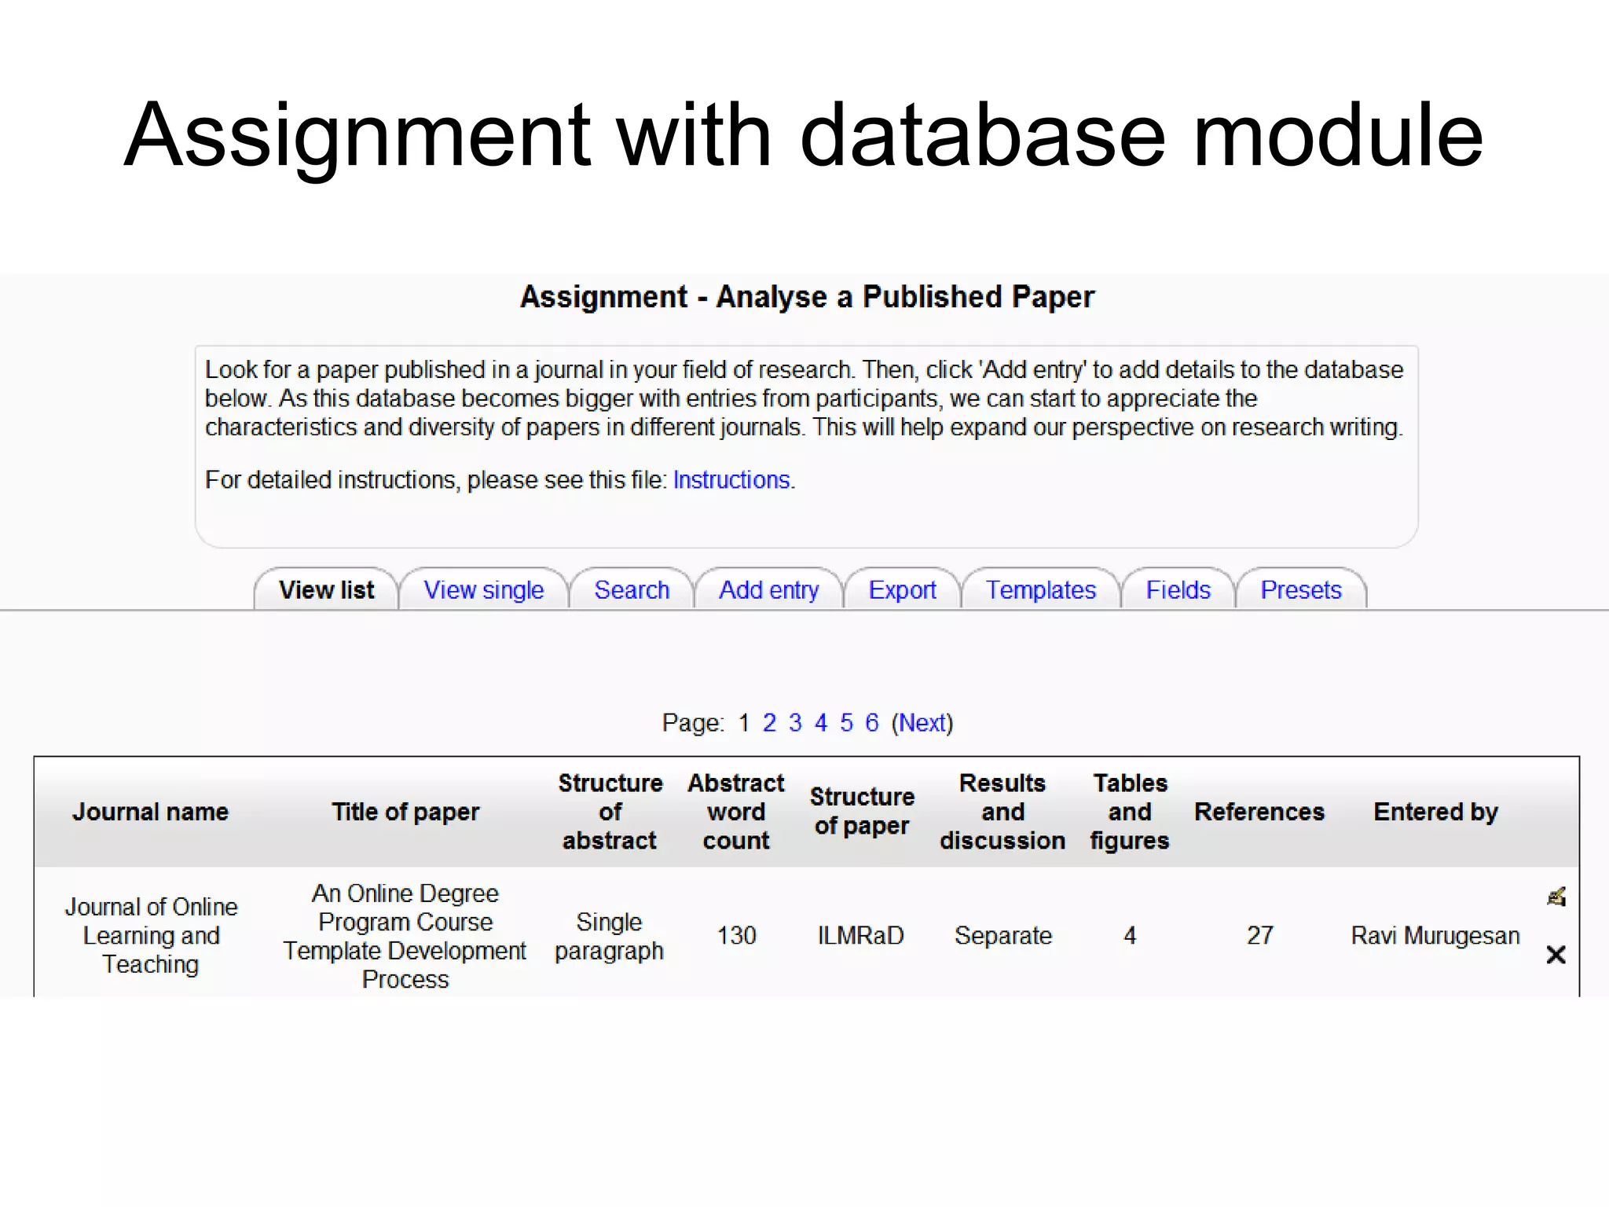
Task: Select the Journal of Online Learning and Teaching cell
Action: pos(151,935)
